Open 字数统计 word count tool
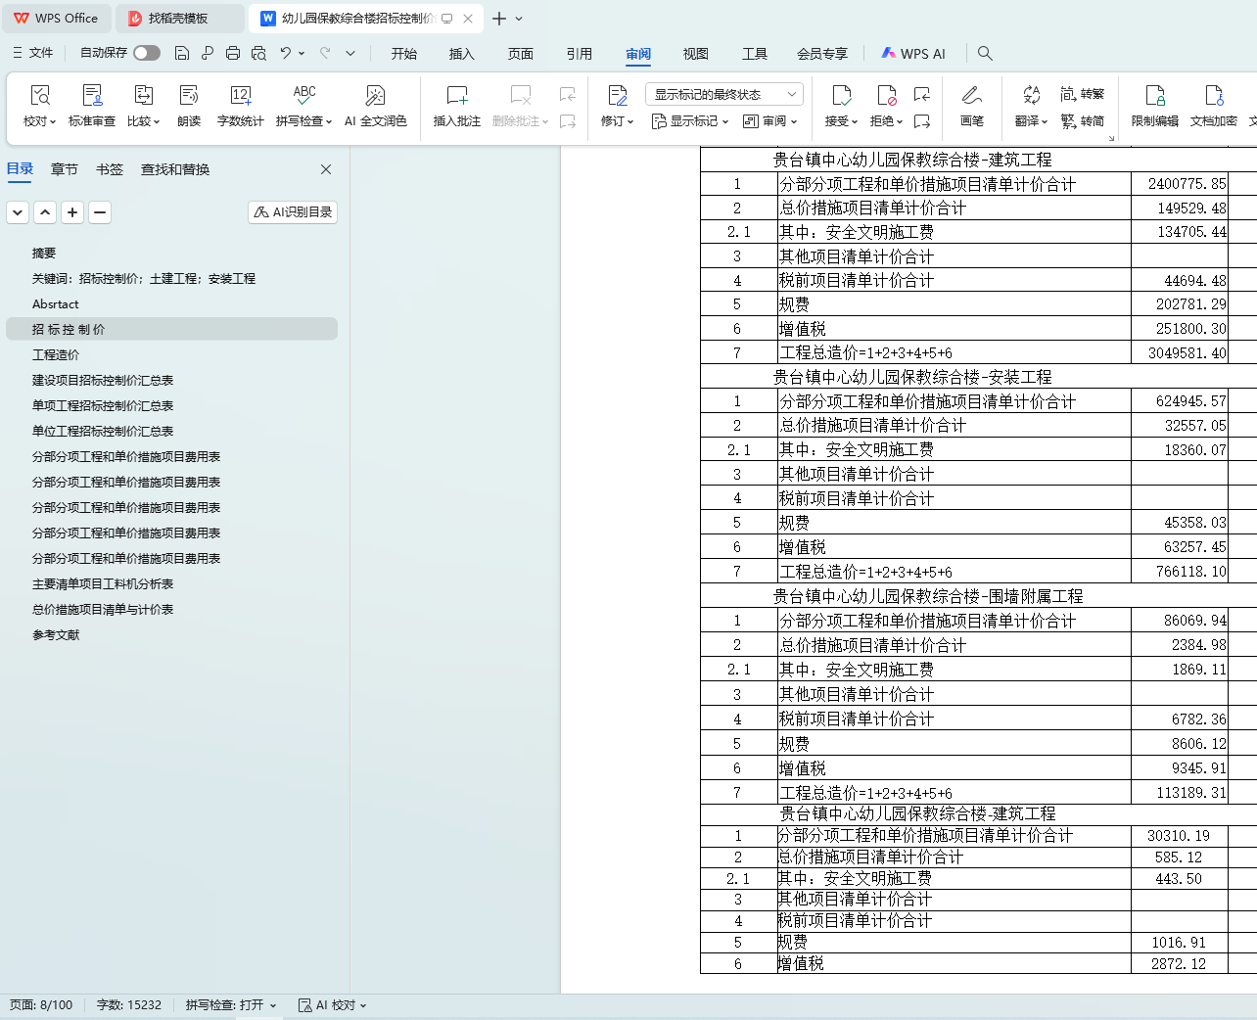The height and width of the screenshot is (1020, 1257). pos(241,96)
